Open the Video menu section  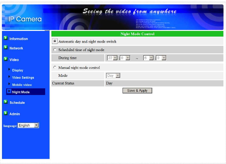point(14,60)
